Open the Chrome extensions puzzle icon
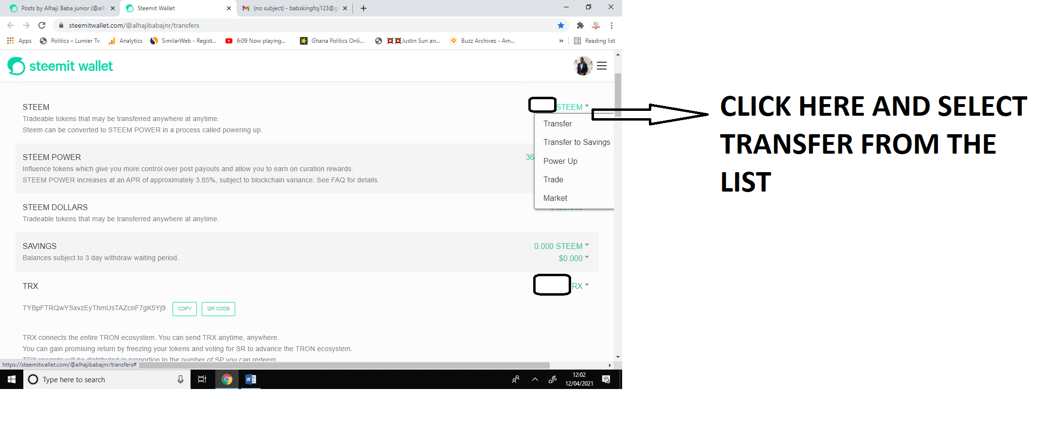Image resolution: width=1045 pixels, height=425 pixels. (580, 25)
